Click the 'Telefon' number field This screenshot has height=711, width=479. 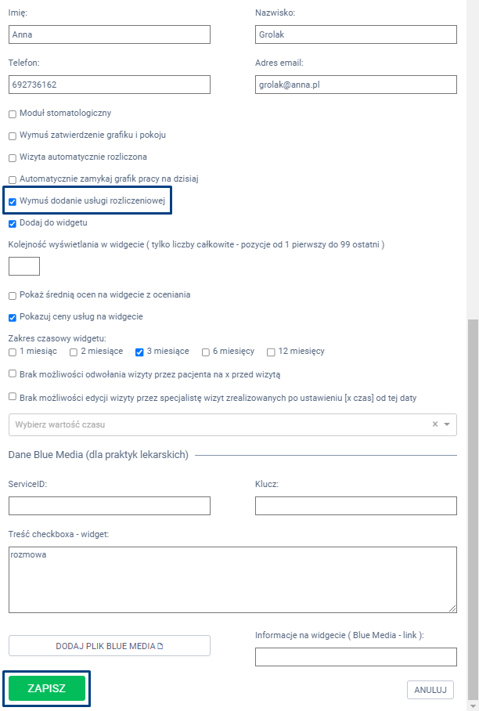click(x=110, y=84)
